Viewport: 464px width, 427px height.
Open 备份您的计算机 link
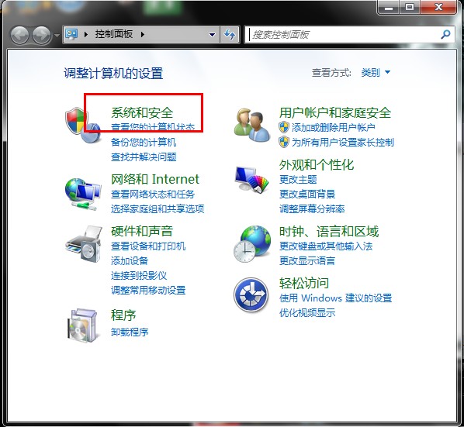coord(144,143)
